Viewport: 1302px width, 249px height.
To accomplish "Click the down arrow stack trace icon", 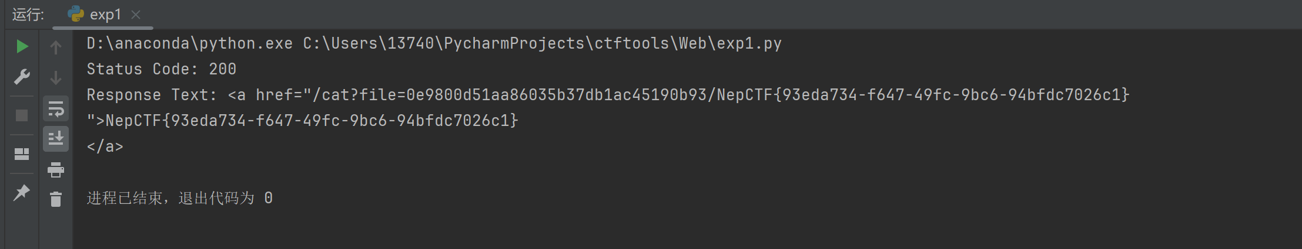I will [56, 77].
